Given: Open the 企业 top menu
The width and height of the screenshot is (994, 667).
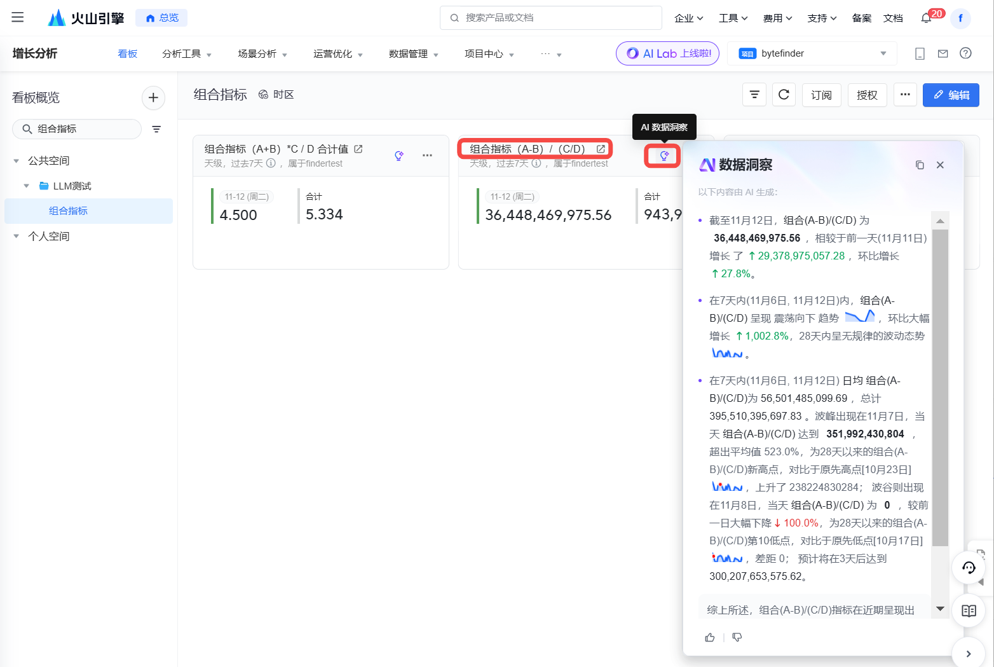Looking at the screenshot, I should click(x=689, y=18).
